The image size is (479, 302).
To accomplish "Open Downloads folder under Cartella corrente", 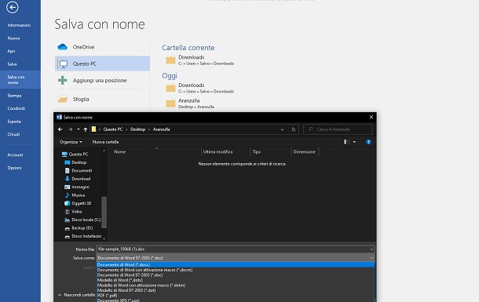I will point(200,60).
